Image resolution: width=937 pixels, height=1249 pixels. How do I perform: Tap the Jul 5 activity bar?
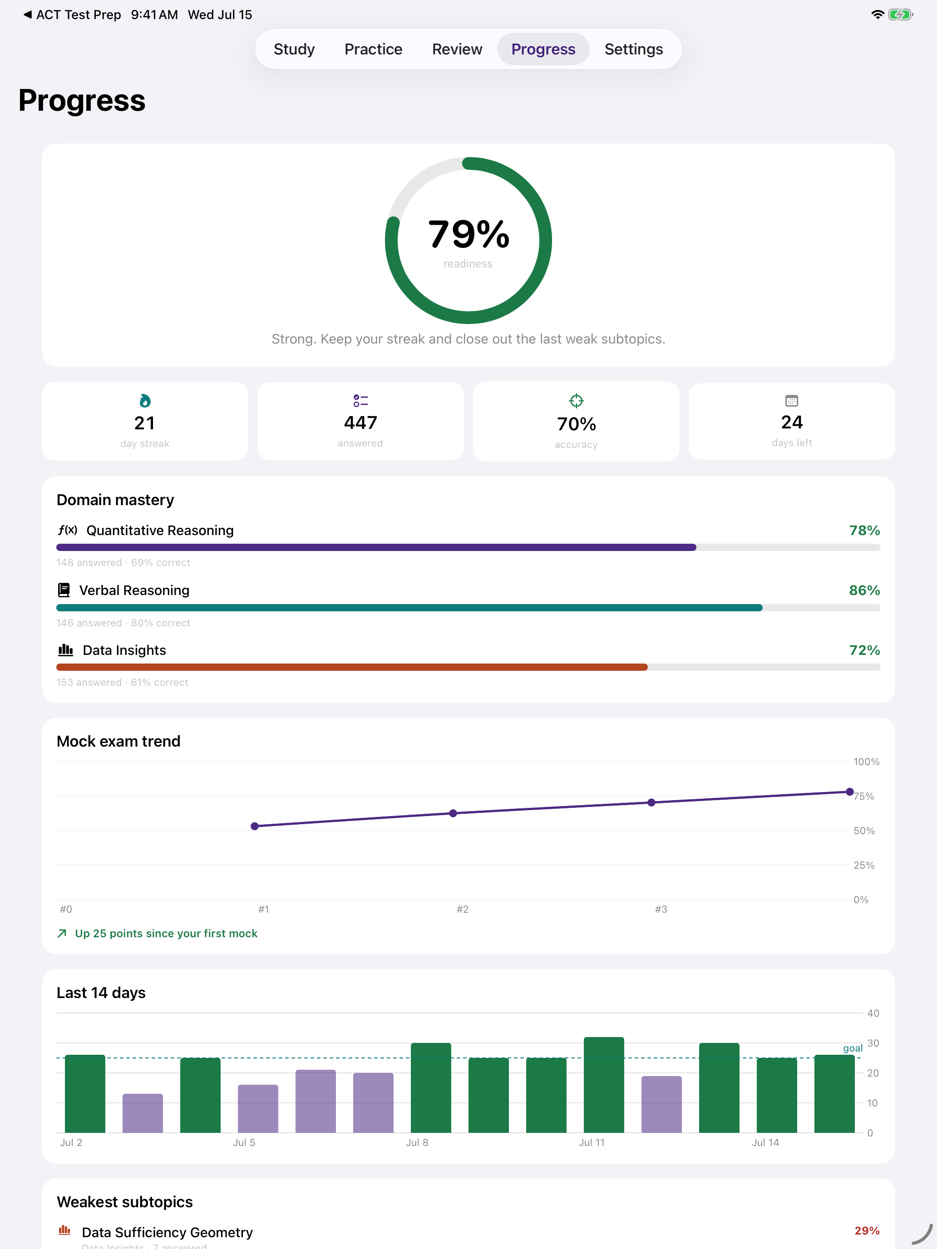258,1108
